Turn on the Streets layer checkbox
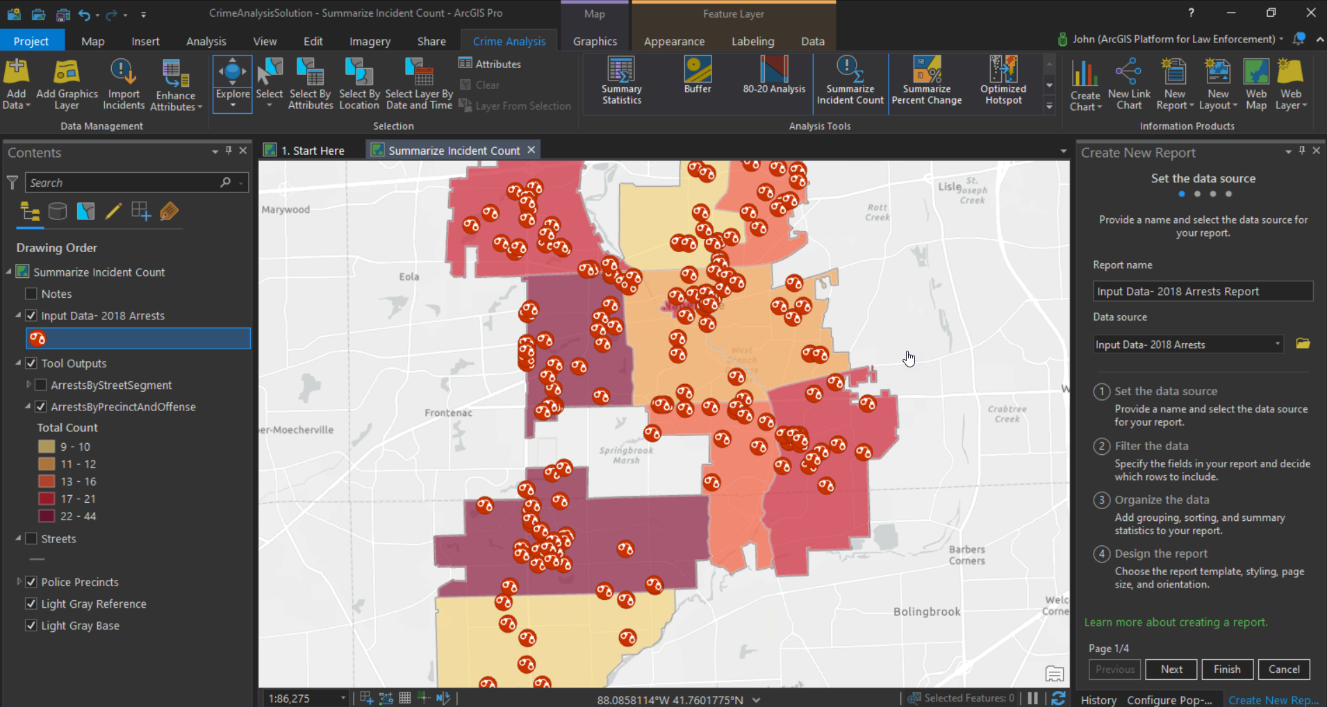 [31, 538]
